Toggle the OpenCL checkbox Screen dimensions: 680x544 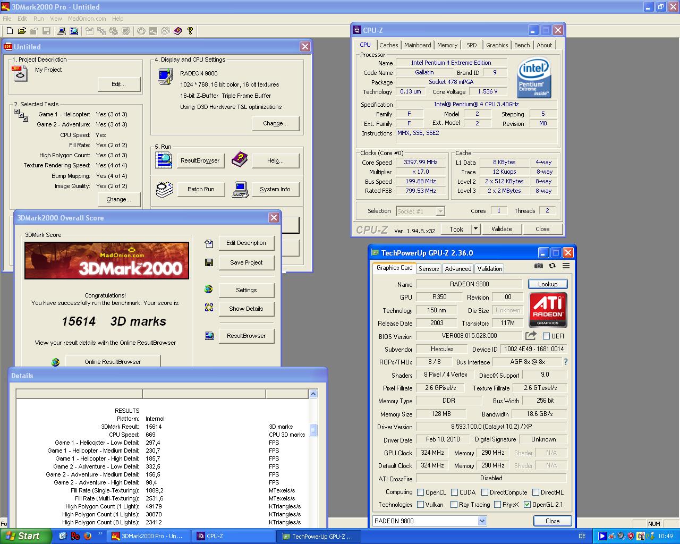421,492
